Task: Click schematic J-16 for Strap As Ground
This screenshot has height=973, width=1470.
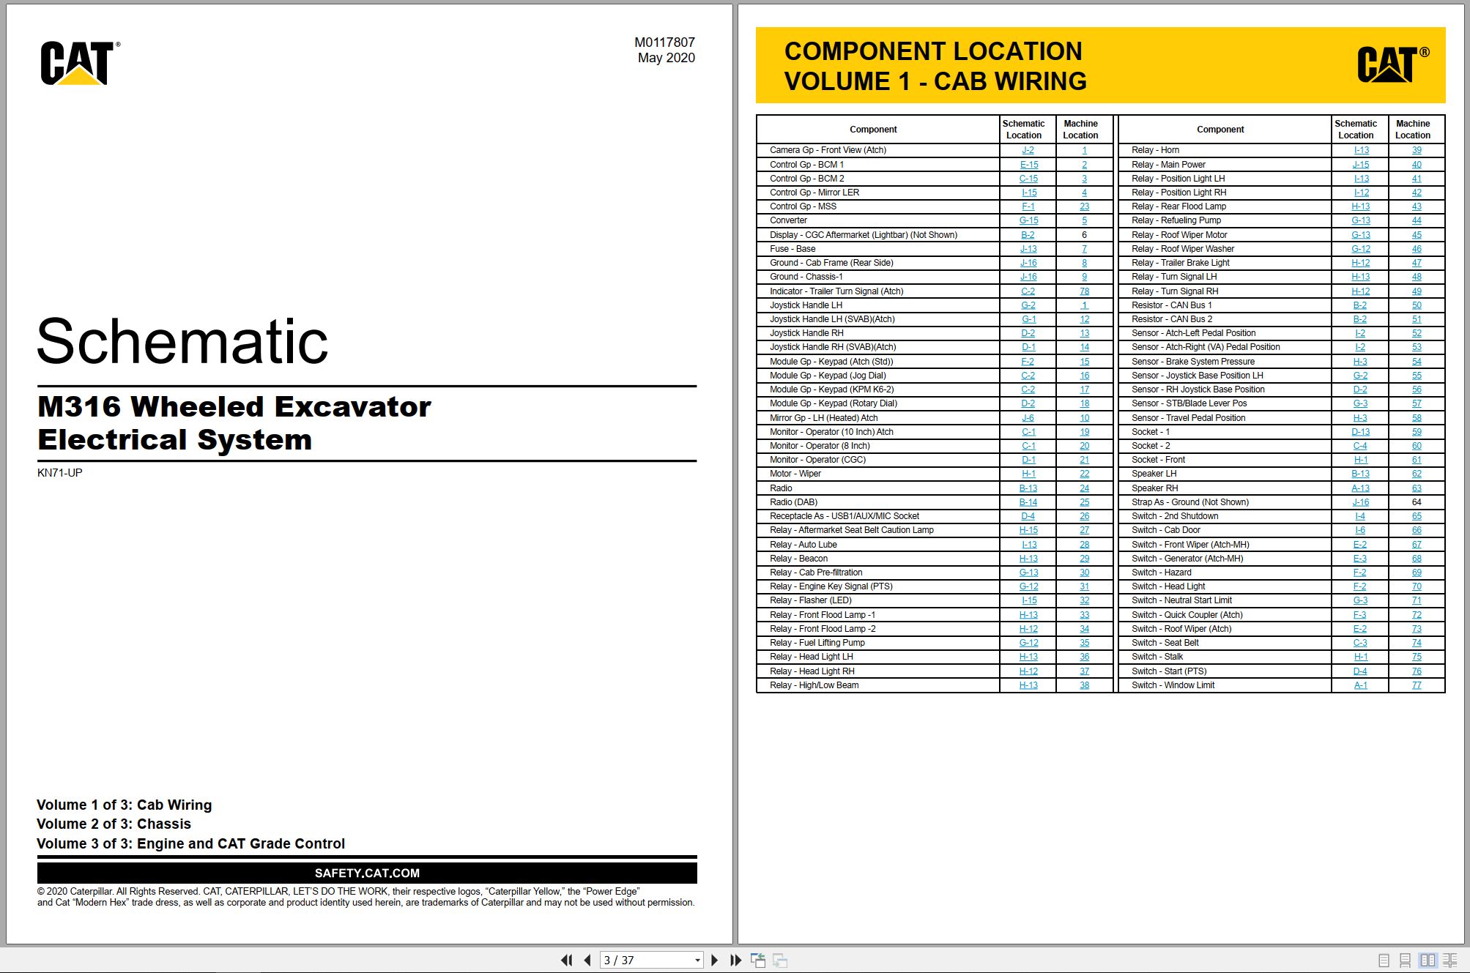Action: coord(1360,502)
